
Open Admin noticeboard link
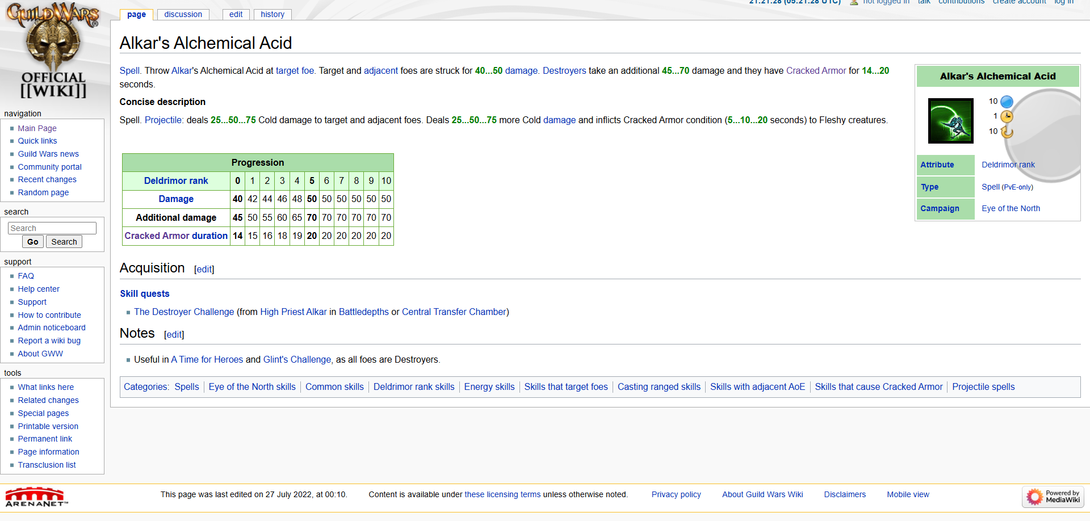52,327
